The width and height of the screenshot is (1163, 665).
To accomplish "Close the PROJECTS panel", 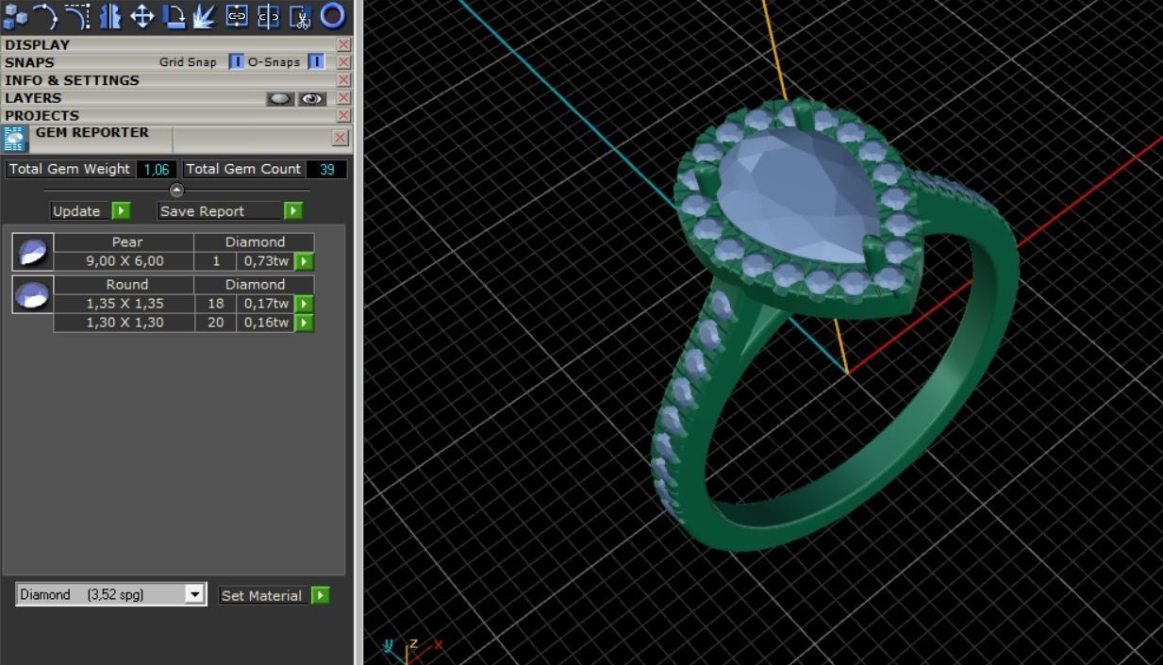I will click(343, 116).
